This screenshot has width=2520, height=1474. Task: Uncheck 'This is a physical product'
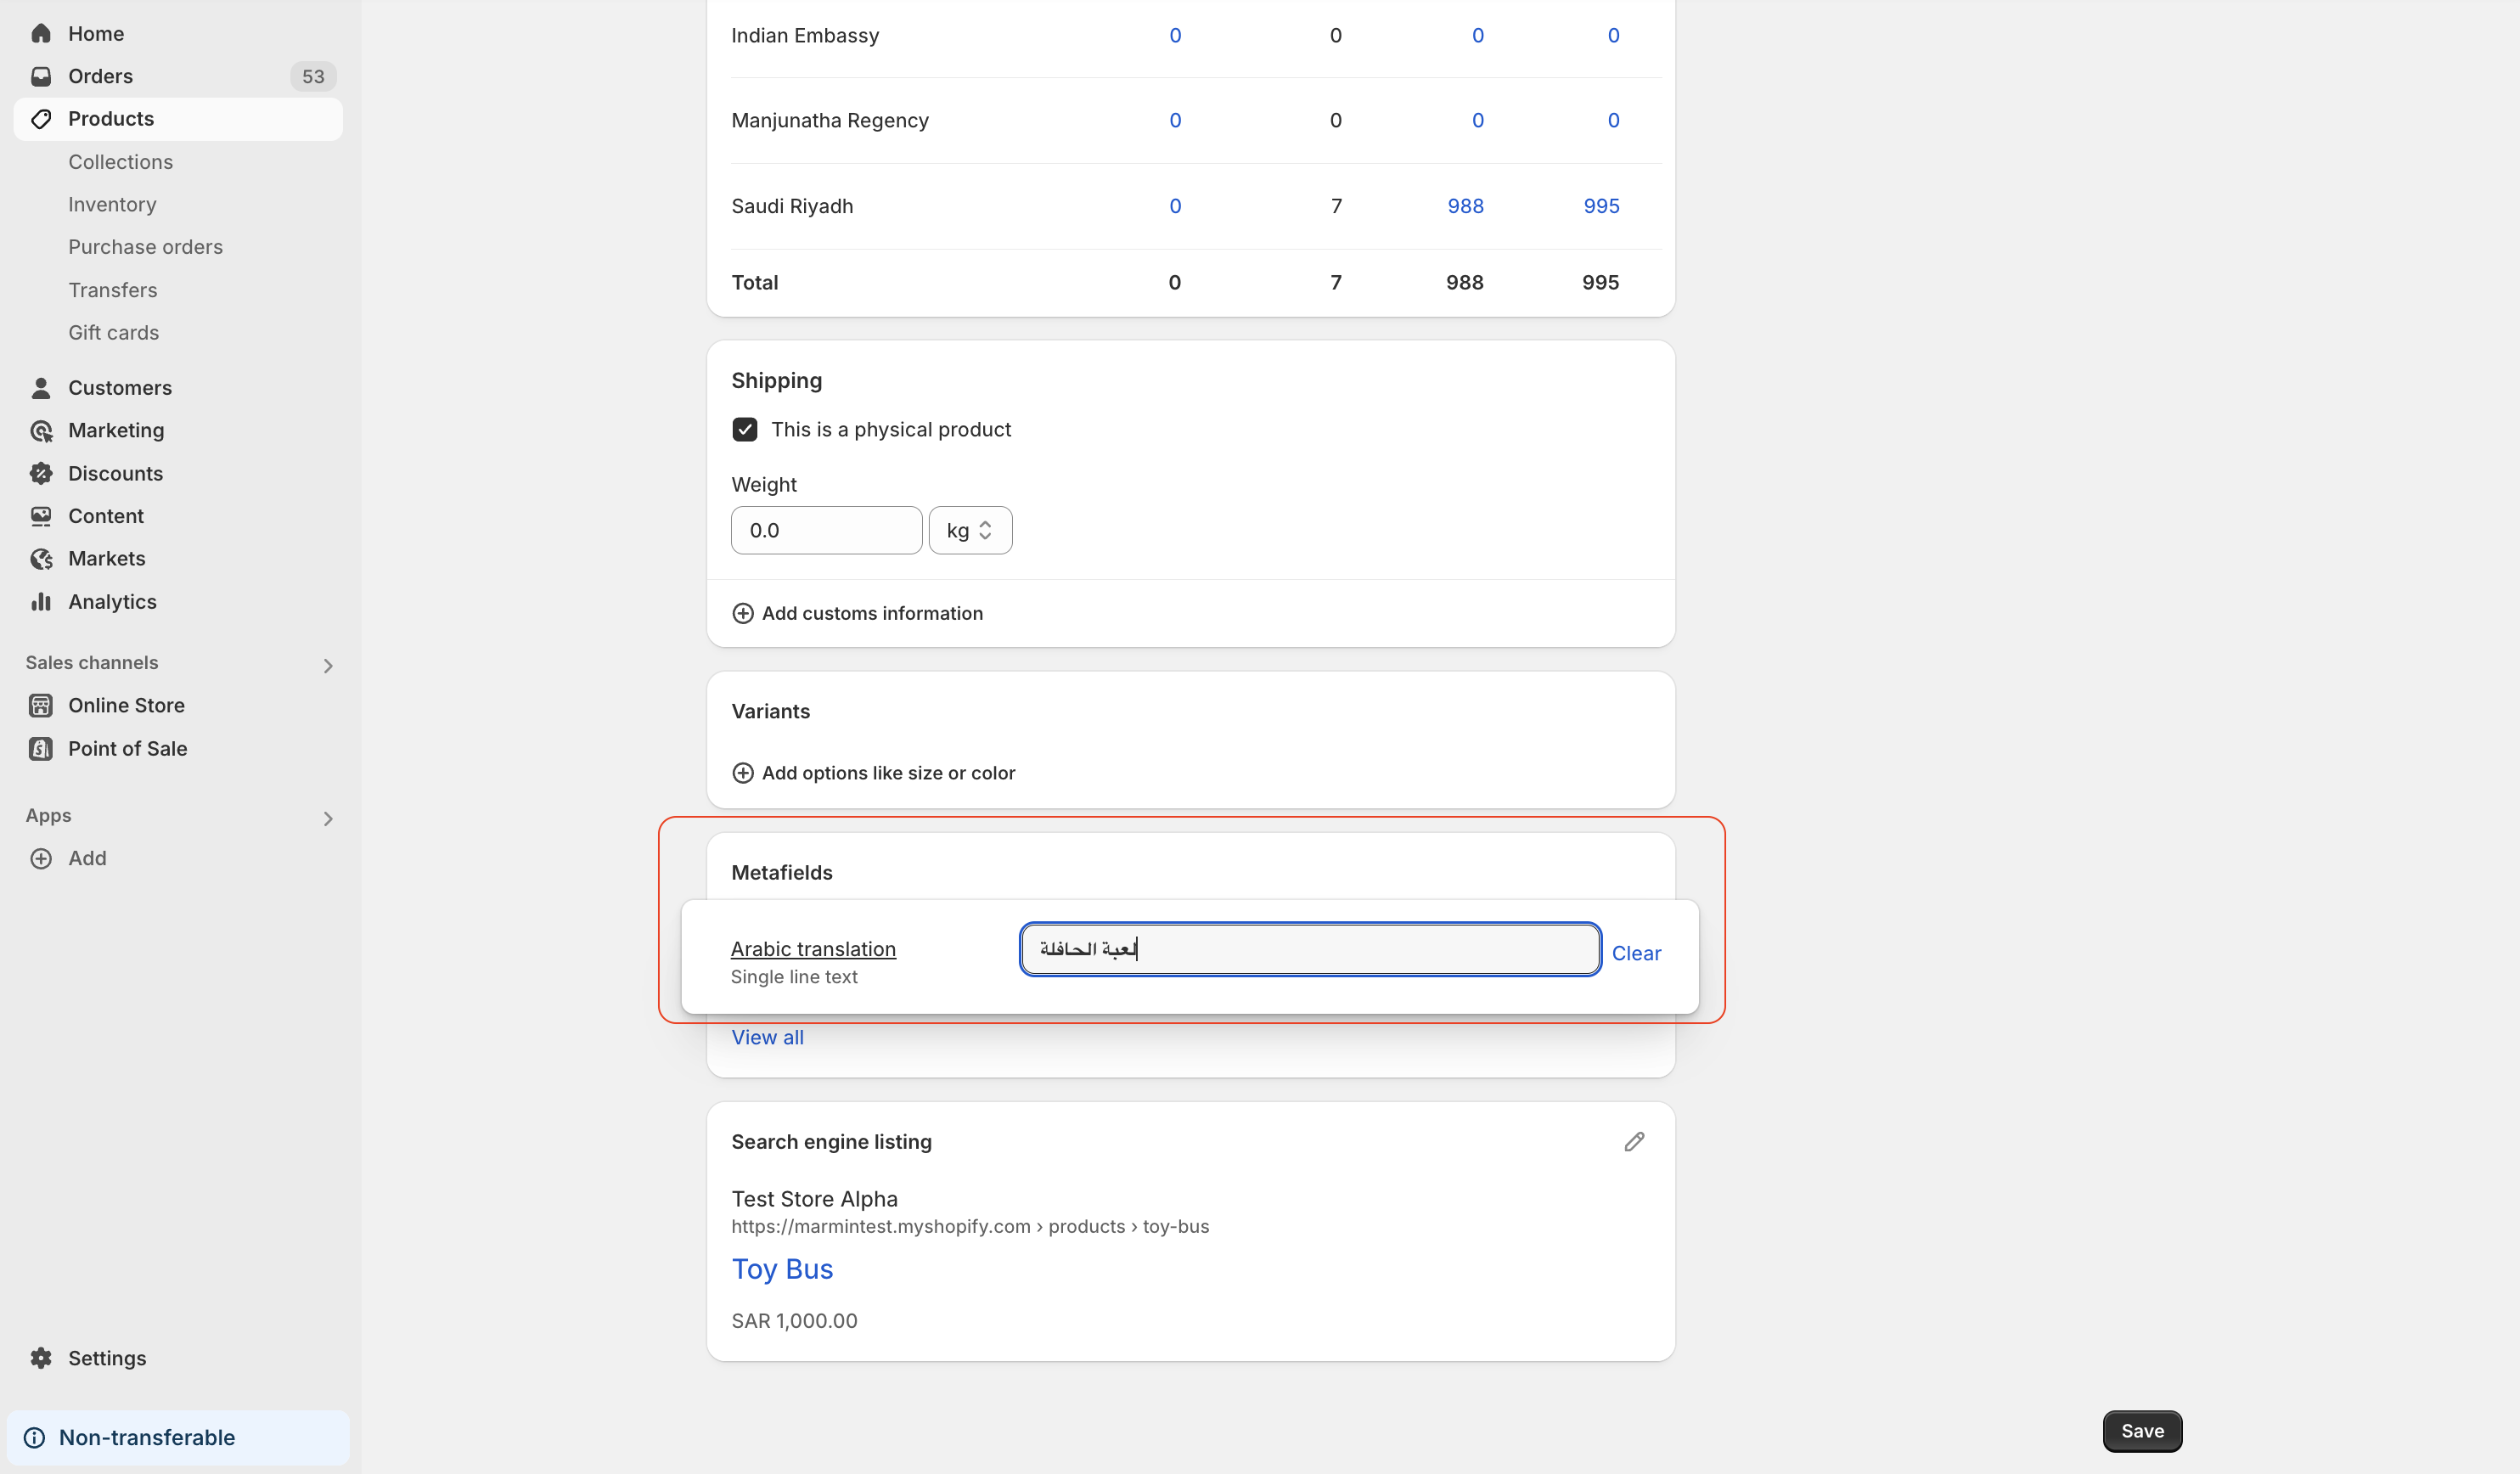tap(745, 430)
